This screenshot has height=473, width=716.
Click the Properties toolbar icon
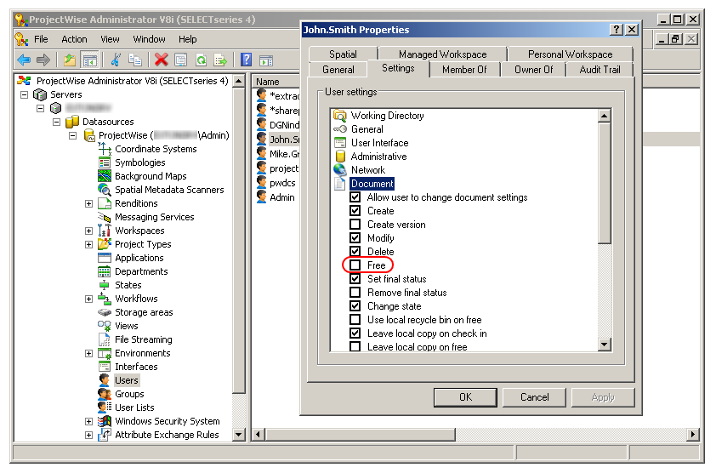(x=181, y=60)
